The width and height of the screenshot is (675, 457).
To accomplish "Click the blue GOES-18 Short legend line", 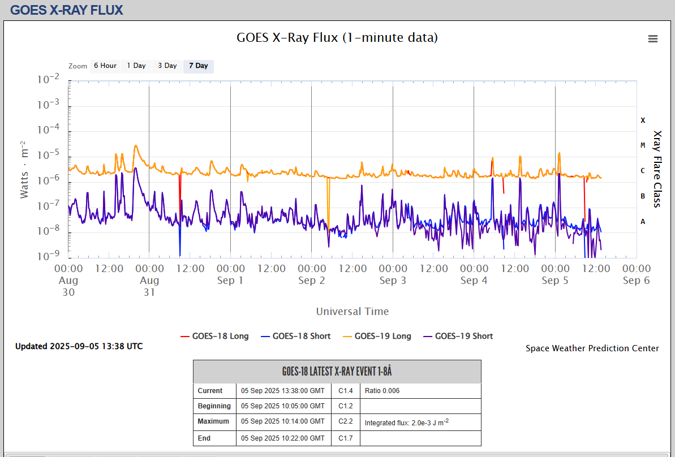I will pyautogui.click(x=265, y=337).
